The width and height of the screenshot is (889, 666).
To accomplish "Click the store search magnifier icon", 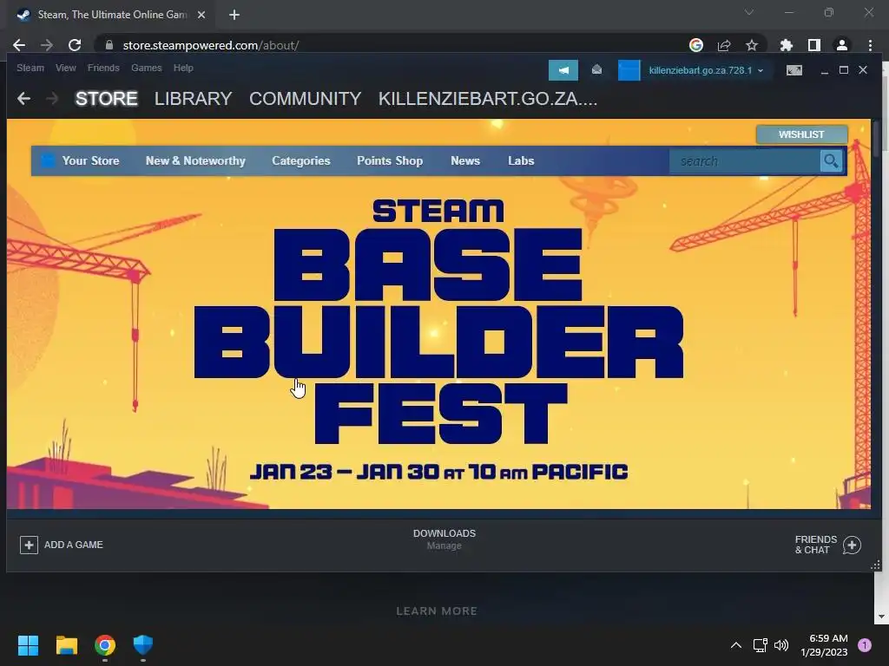I will point(831,161).
